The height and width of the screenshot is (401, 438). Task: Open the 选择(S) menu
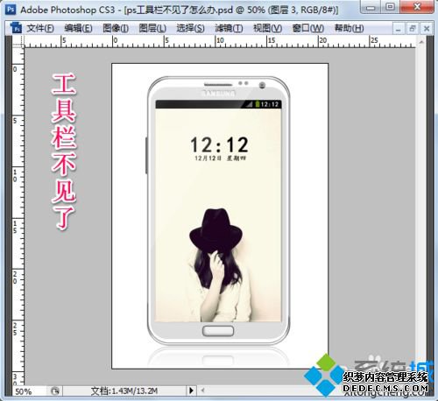(190, 28)
